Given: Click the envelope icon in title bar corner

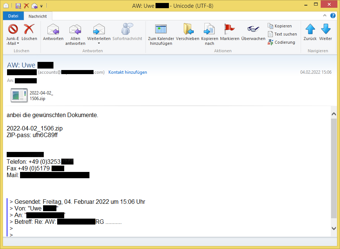Looking at the screenshot, I should click(6, 6).
